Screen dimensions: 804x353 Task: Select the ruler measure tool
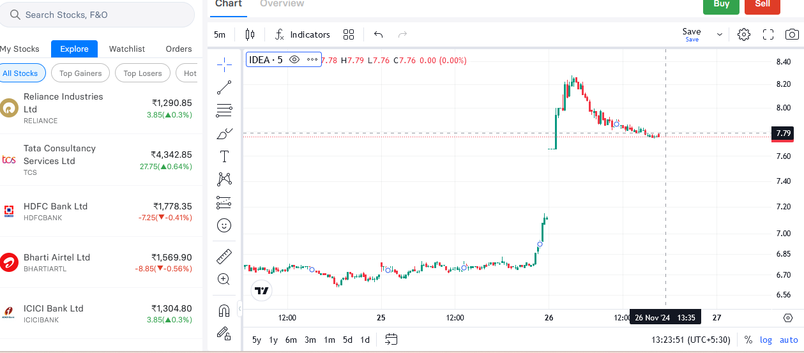coord(224,257)
